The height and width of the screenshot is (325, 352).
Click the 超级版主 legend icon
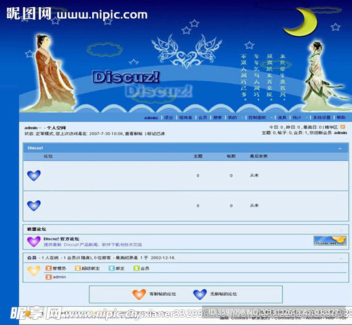78,268
